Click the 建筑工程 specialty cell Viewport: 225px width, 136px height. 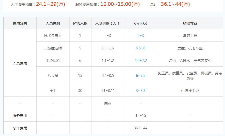(190, 36)
